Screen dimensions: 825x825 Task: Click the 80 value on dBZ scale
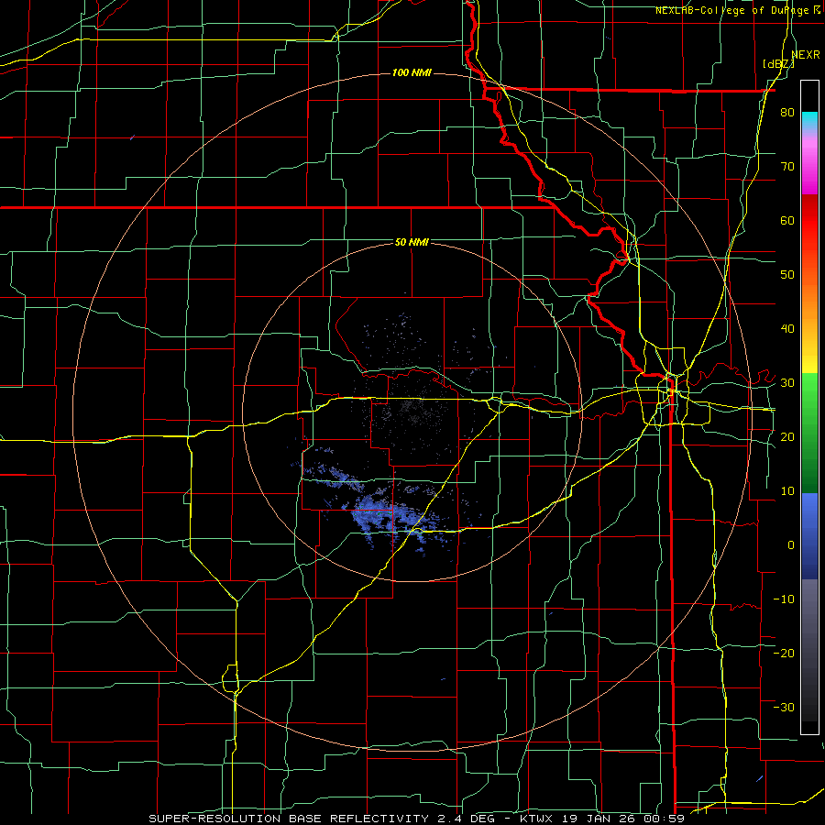tap(787, 113)
